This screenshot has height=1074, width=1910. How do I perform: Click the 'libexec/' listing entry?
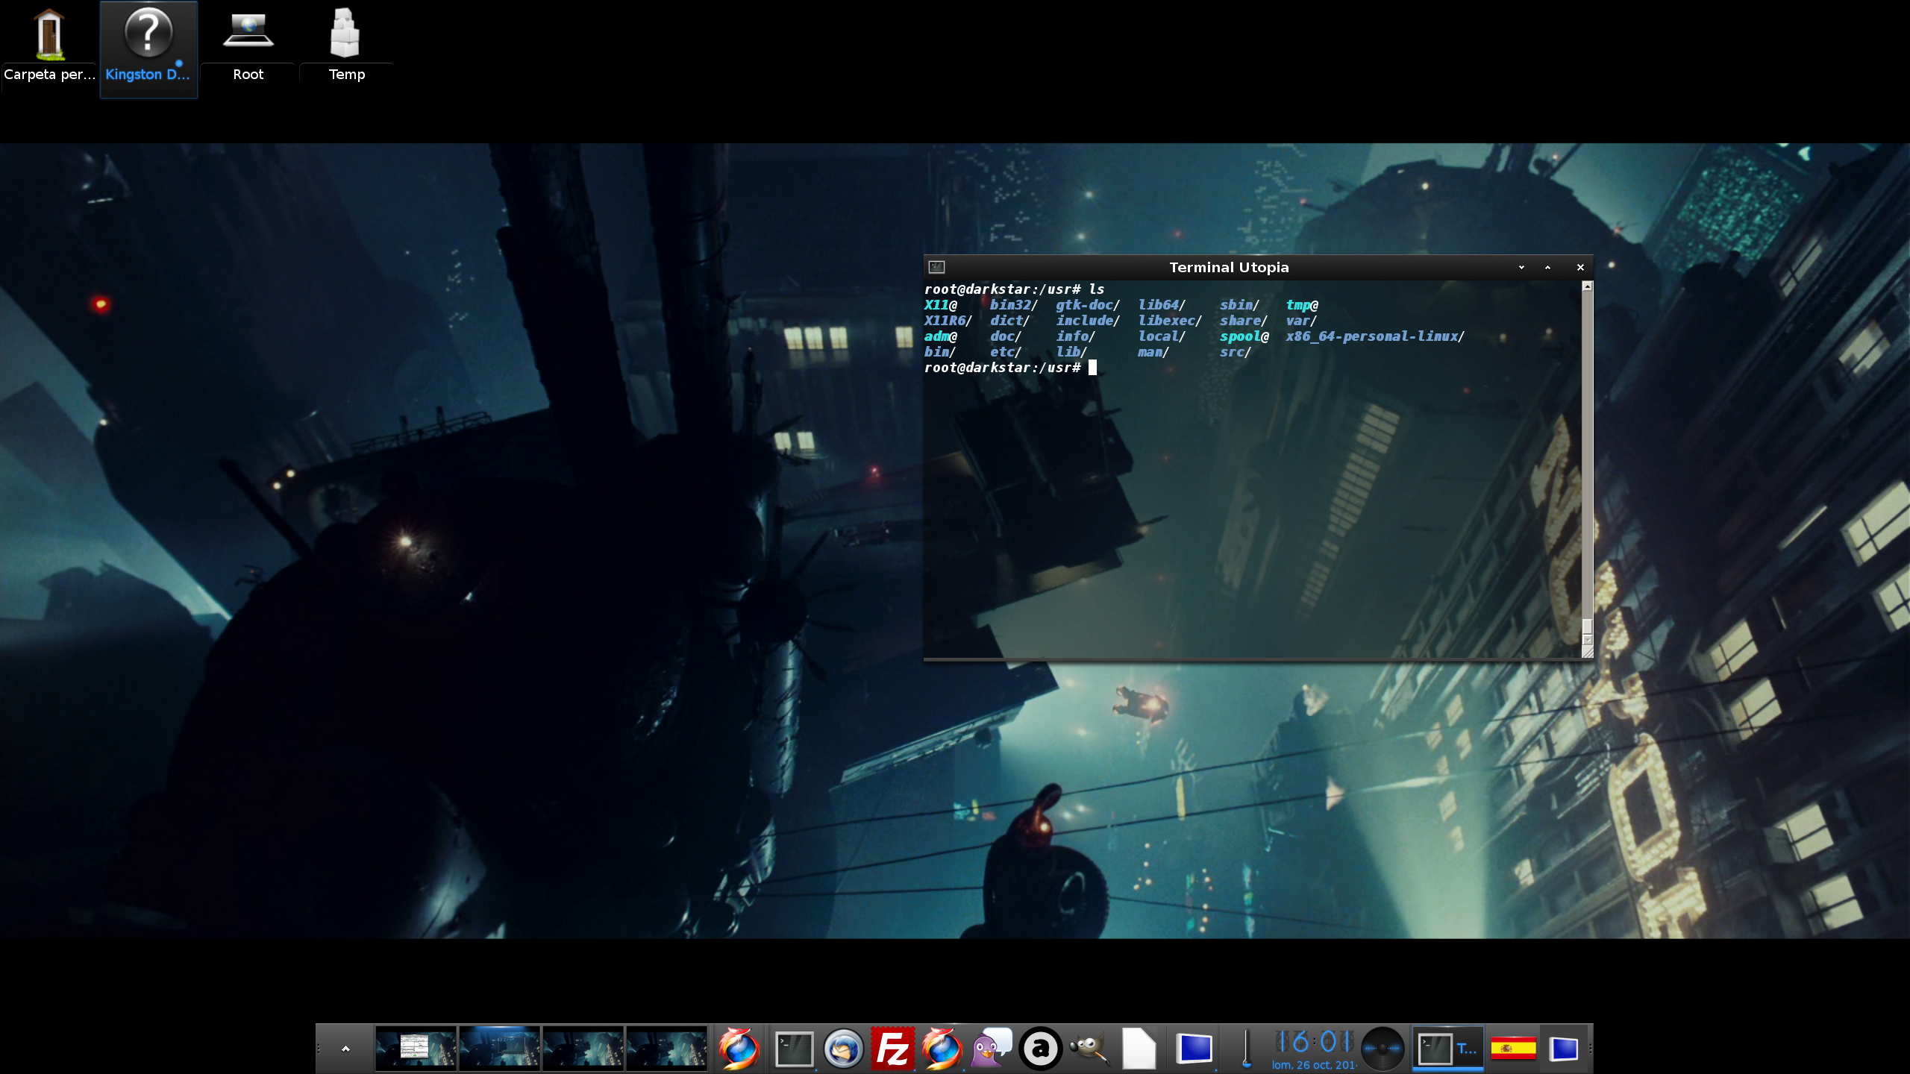pyautogui.click(x=1169, y=321)
